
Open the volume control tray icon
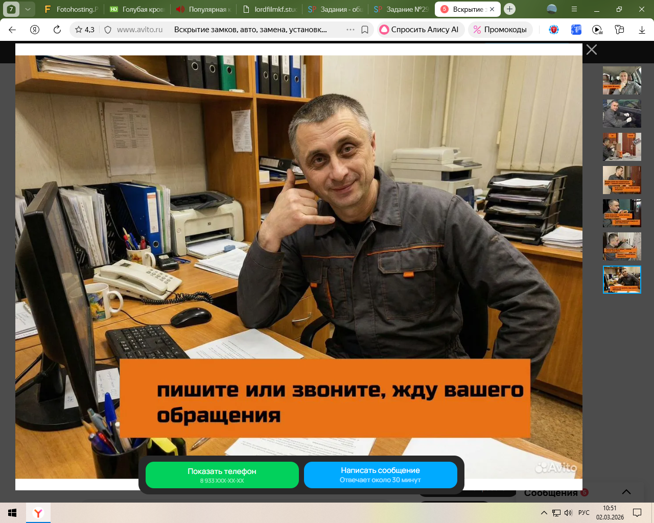tap(568, 513)
